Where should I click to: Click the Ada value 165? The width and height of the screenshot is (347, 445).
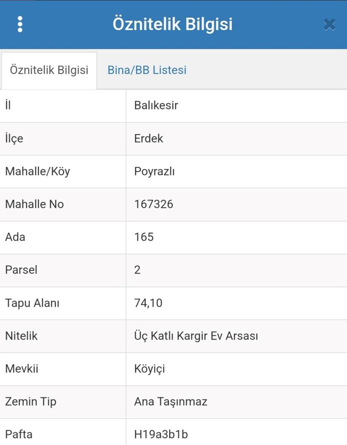(144, 237)
